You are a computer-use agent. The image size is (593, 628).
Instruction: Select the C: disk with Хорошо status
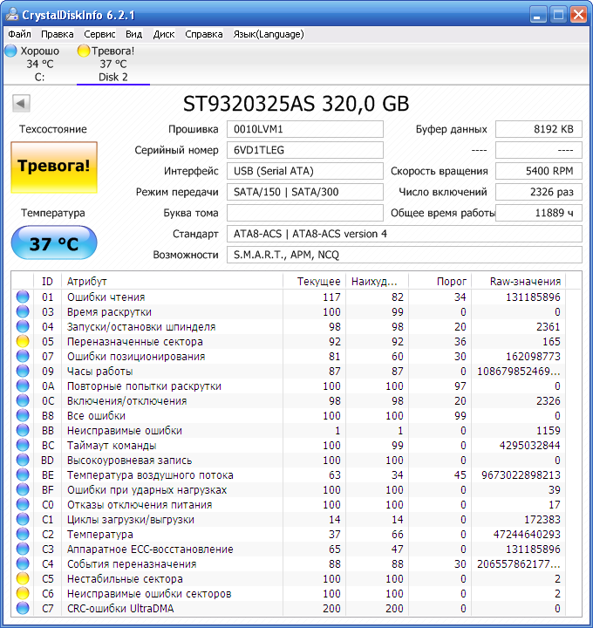coord(39,64)
